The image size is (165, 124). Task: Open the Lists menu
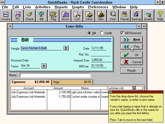coord(27,7)
